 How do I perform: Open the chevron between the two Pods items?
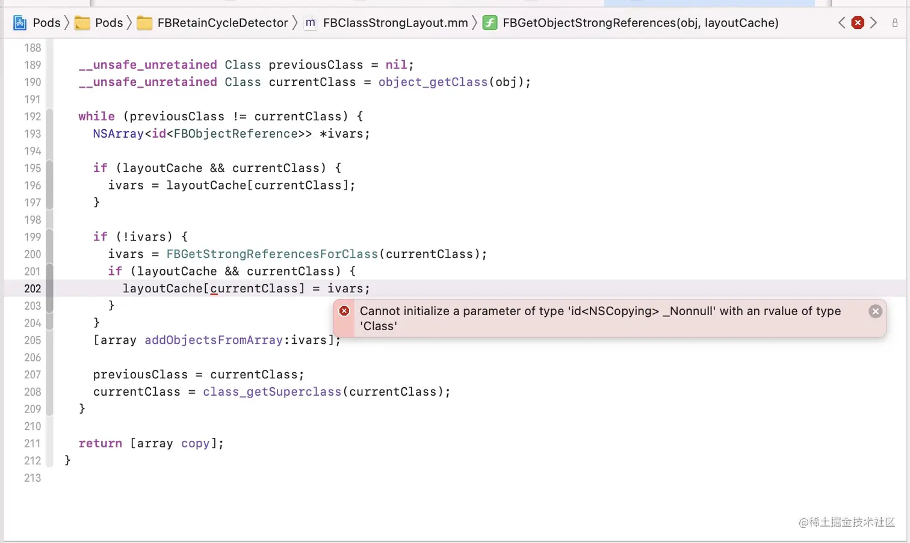tap(67, 22)
